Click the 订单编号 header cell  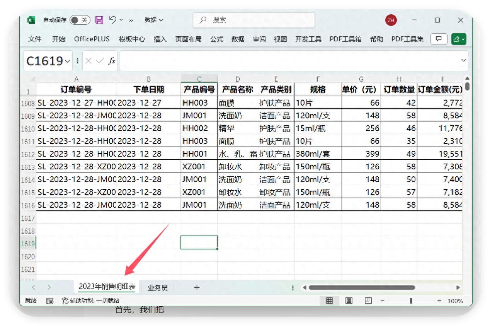pos(76,89)
